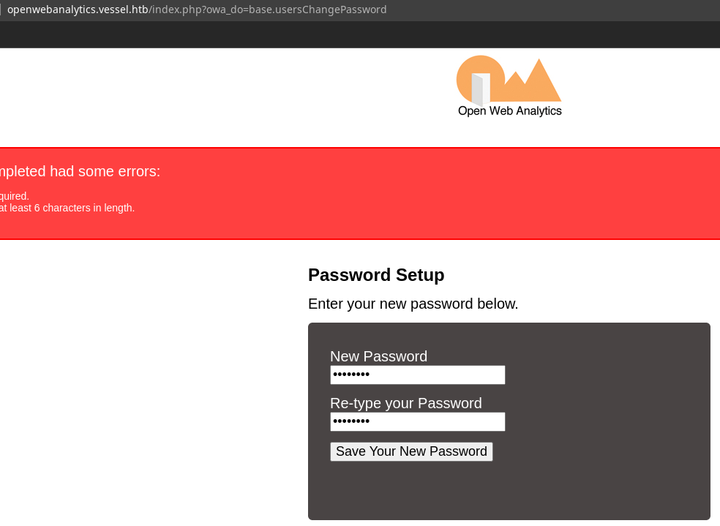Image resolution: width=720 pixels, height=526 pixels.
Task: Click the "Enter your new password below" text
Action: point(413,304)
